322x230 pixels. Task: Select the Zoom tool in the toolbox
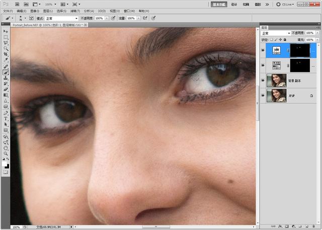pos(6,154)
